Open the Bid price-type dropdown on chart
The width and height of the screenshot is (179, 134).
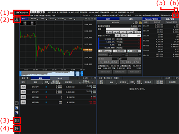(x=25, y=19)
